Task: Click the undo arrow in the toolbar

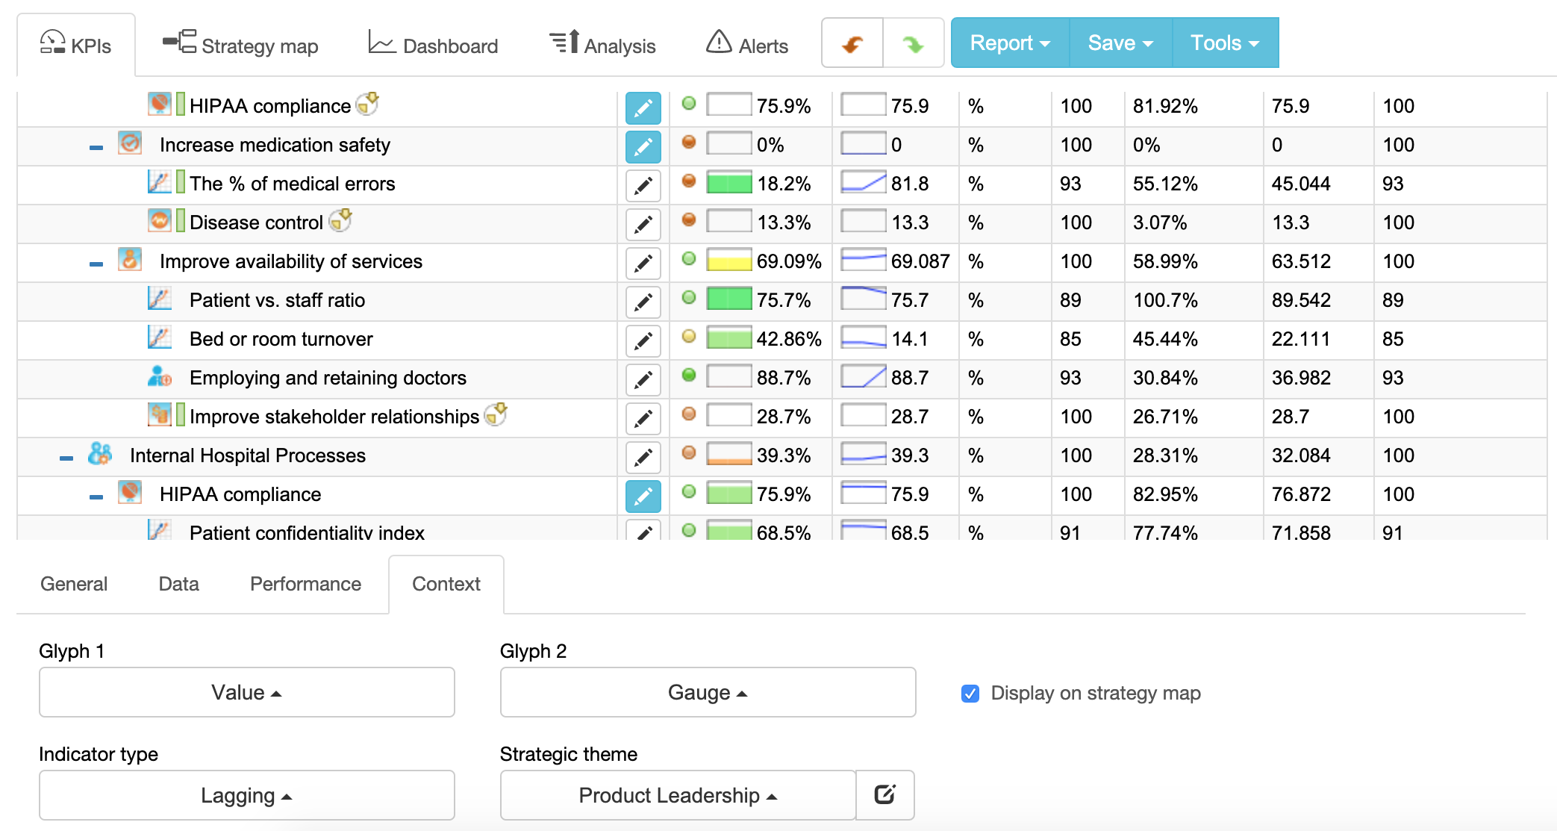Action: [x=852, y=43]
